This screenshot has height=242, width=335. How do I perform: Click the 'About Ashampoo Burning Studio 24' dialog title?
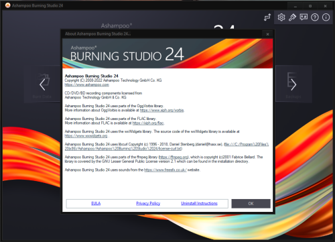pyautogui.click(x=98, y=34)
